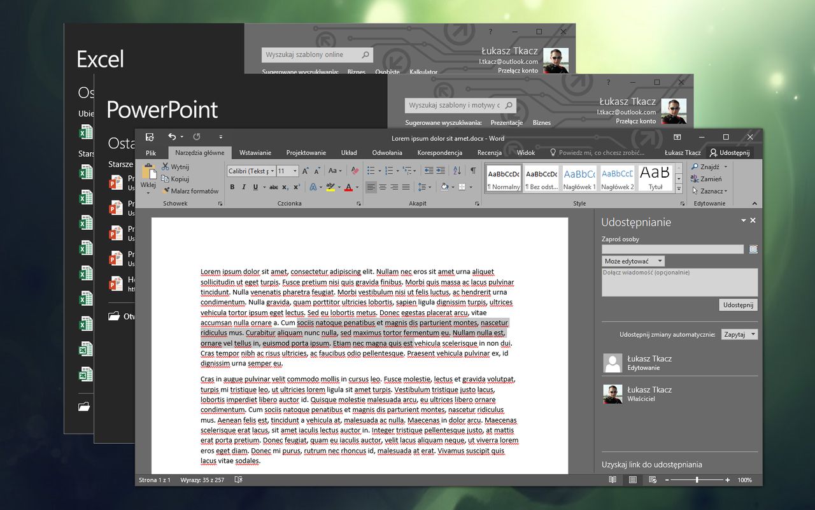Justify the paragraph text
The image size is (815, 510).
point(406,187)
